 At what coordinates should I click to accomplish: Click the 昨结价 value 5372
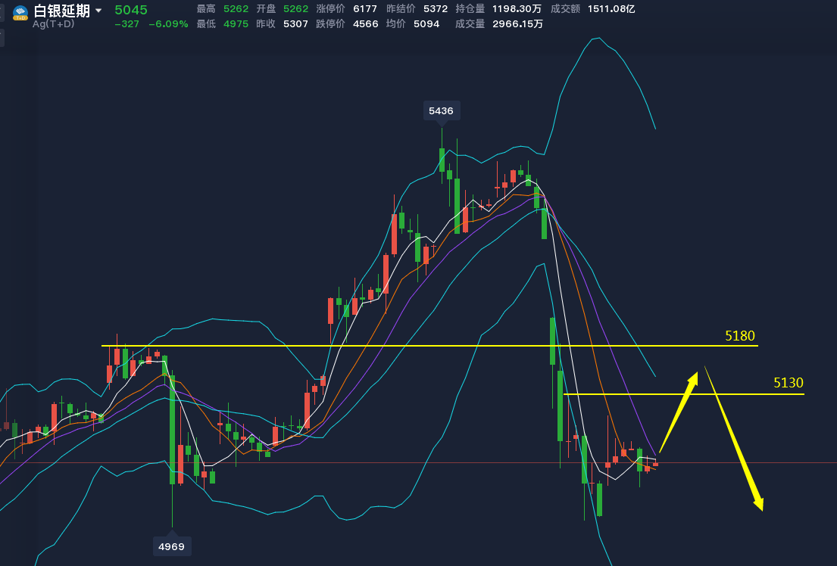point(436,9)
